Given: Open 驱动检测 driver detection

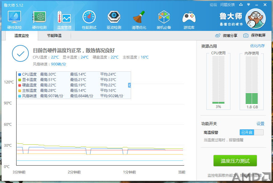Looking at the screenshot, I should click(114, 20).
